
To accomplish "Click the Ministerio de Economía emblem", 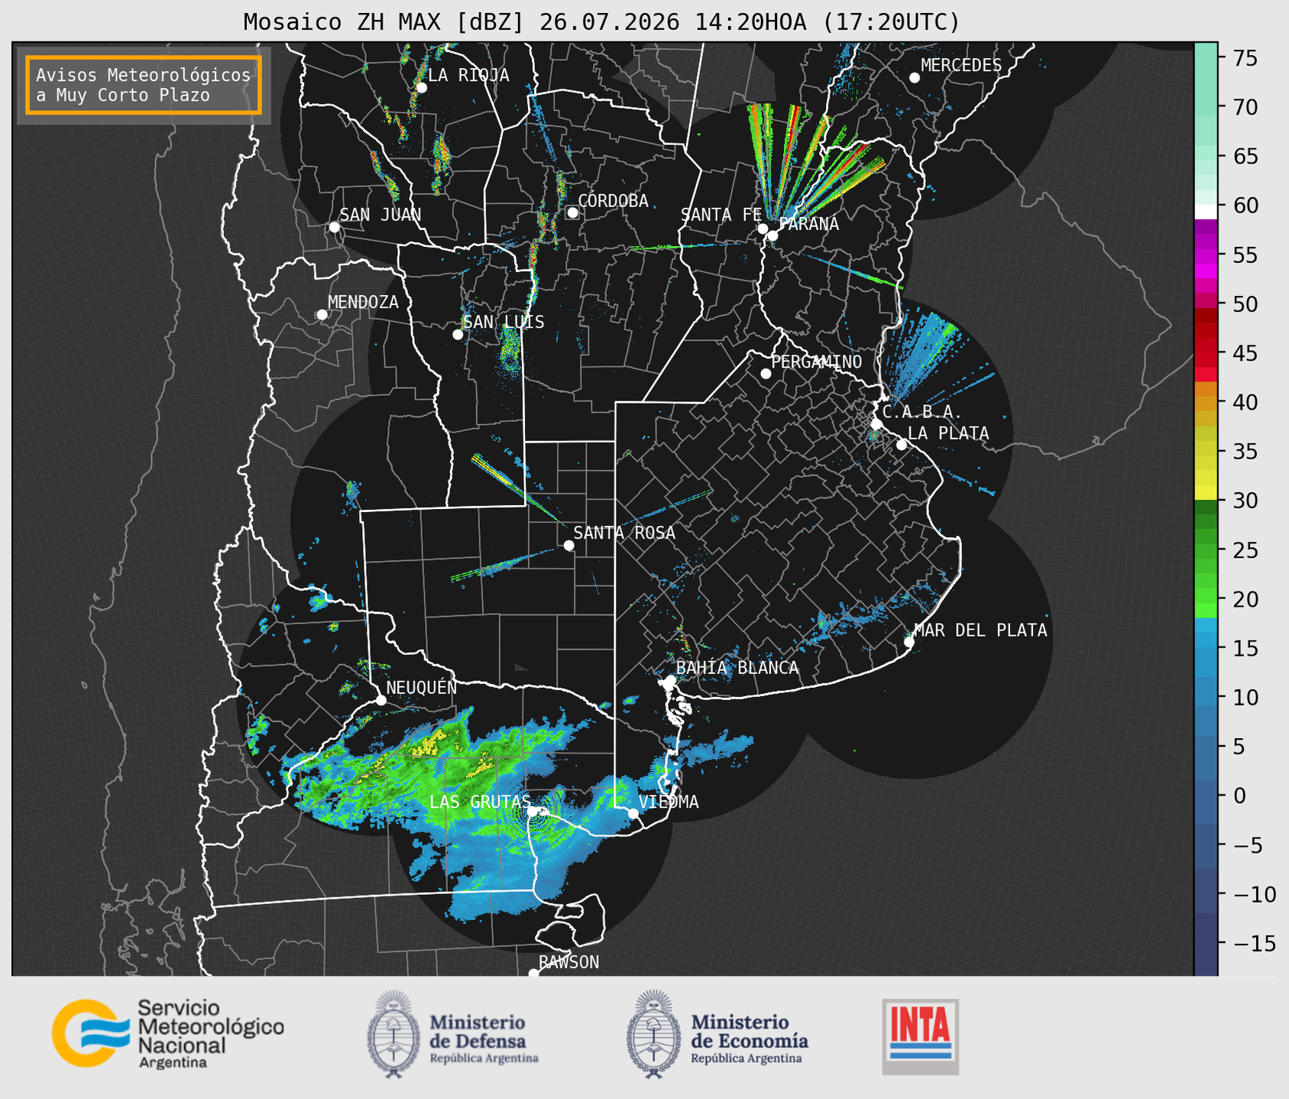I will [654, 1034].
